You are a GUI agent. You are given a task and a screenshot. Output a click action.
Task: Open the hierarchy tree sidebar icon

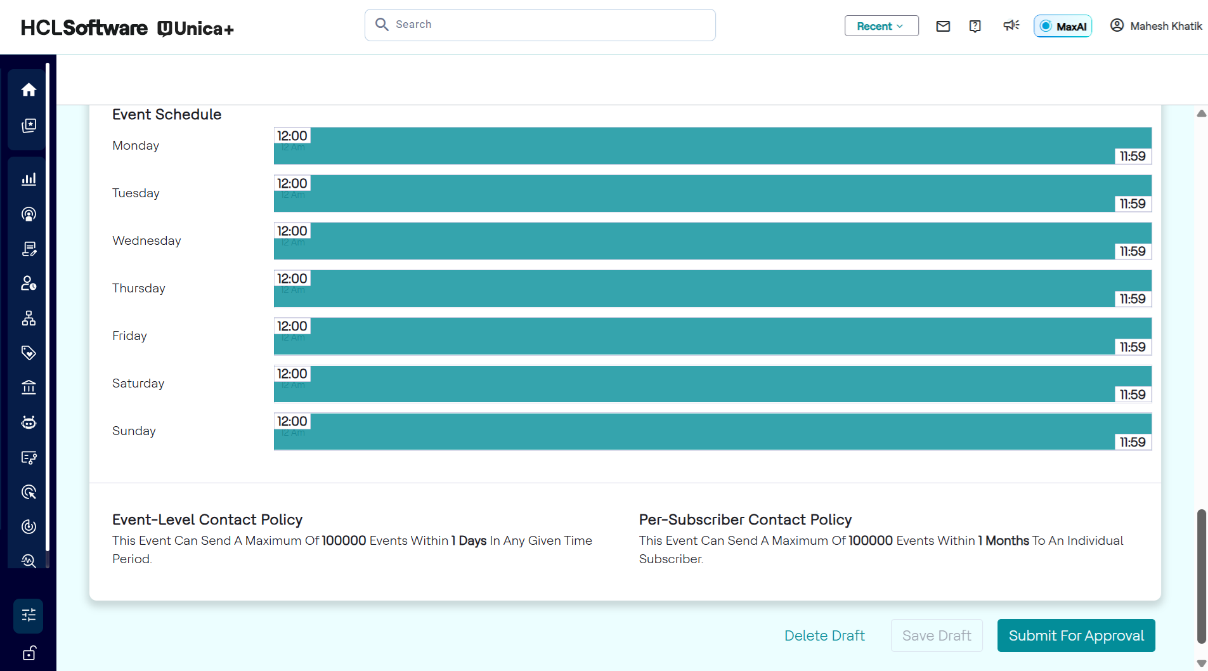(x=29, y=318)
